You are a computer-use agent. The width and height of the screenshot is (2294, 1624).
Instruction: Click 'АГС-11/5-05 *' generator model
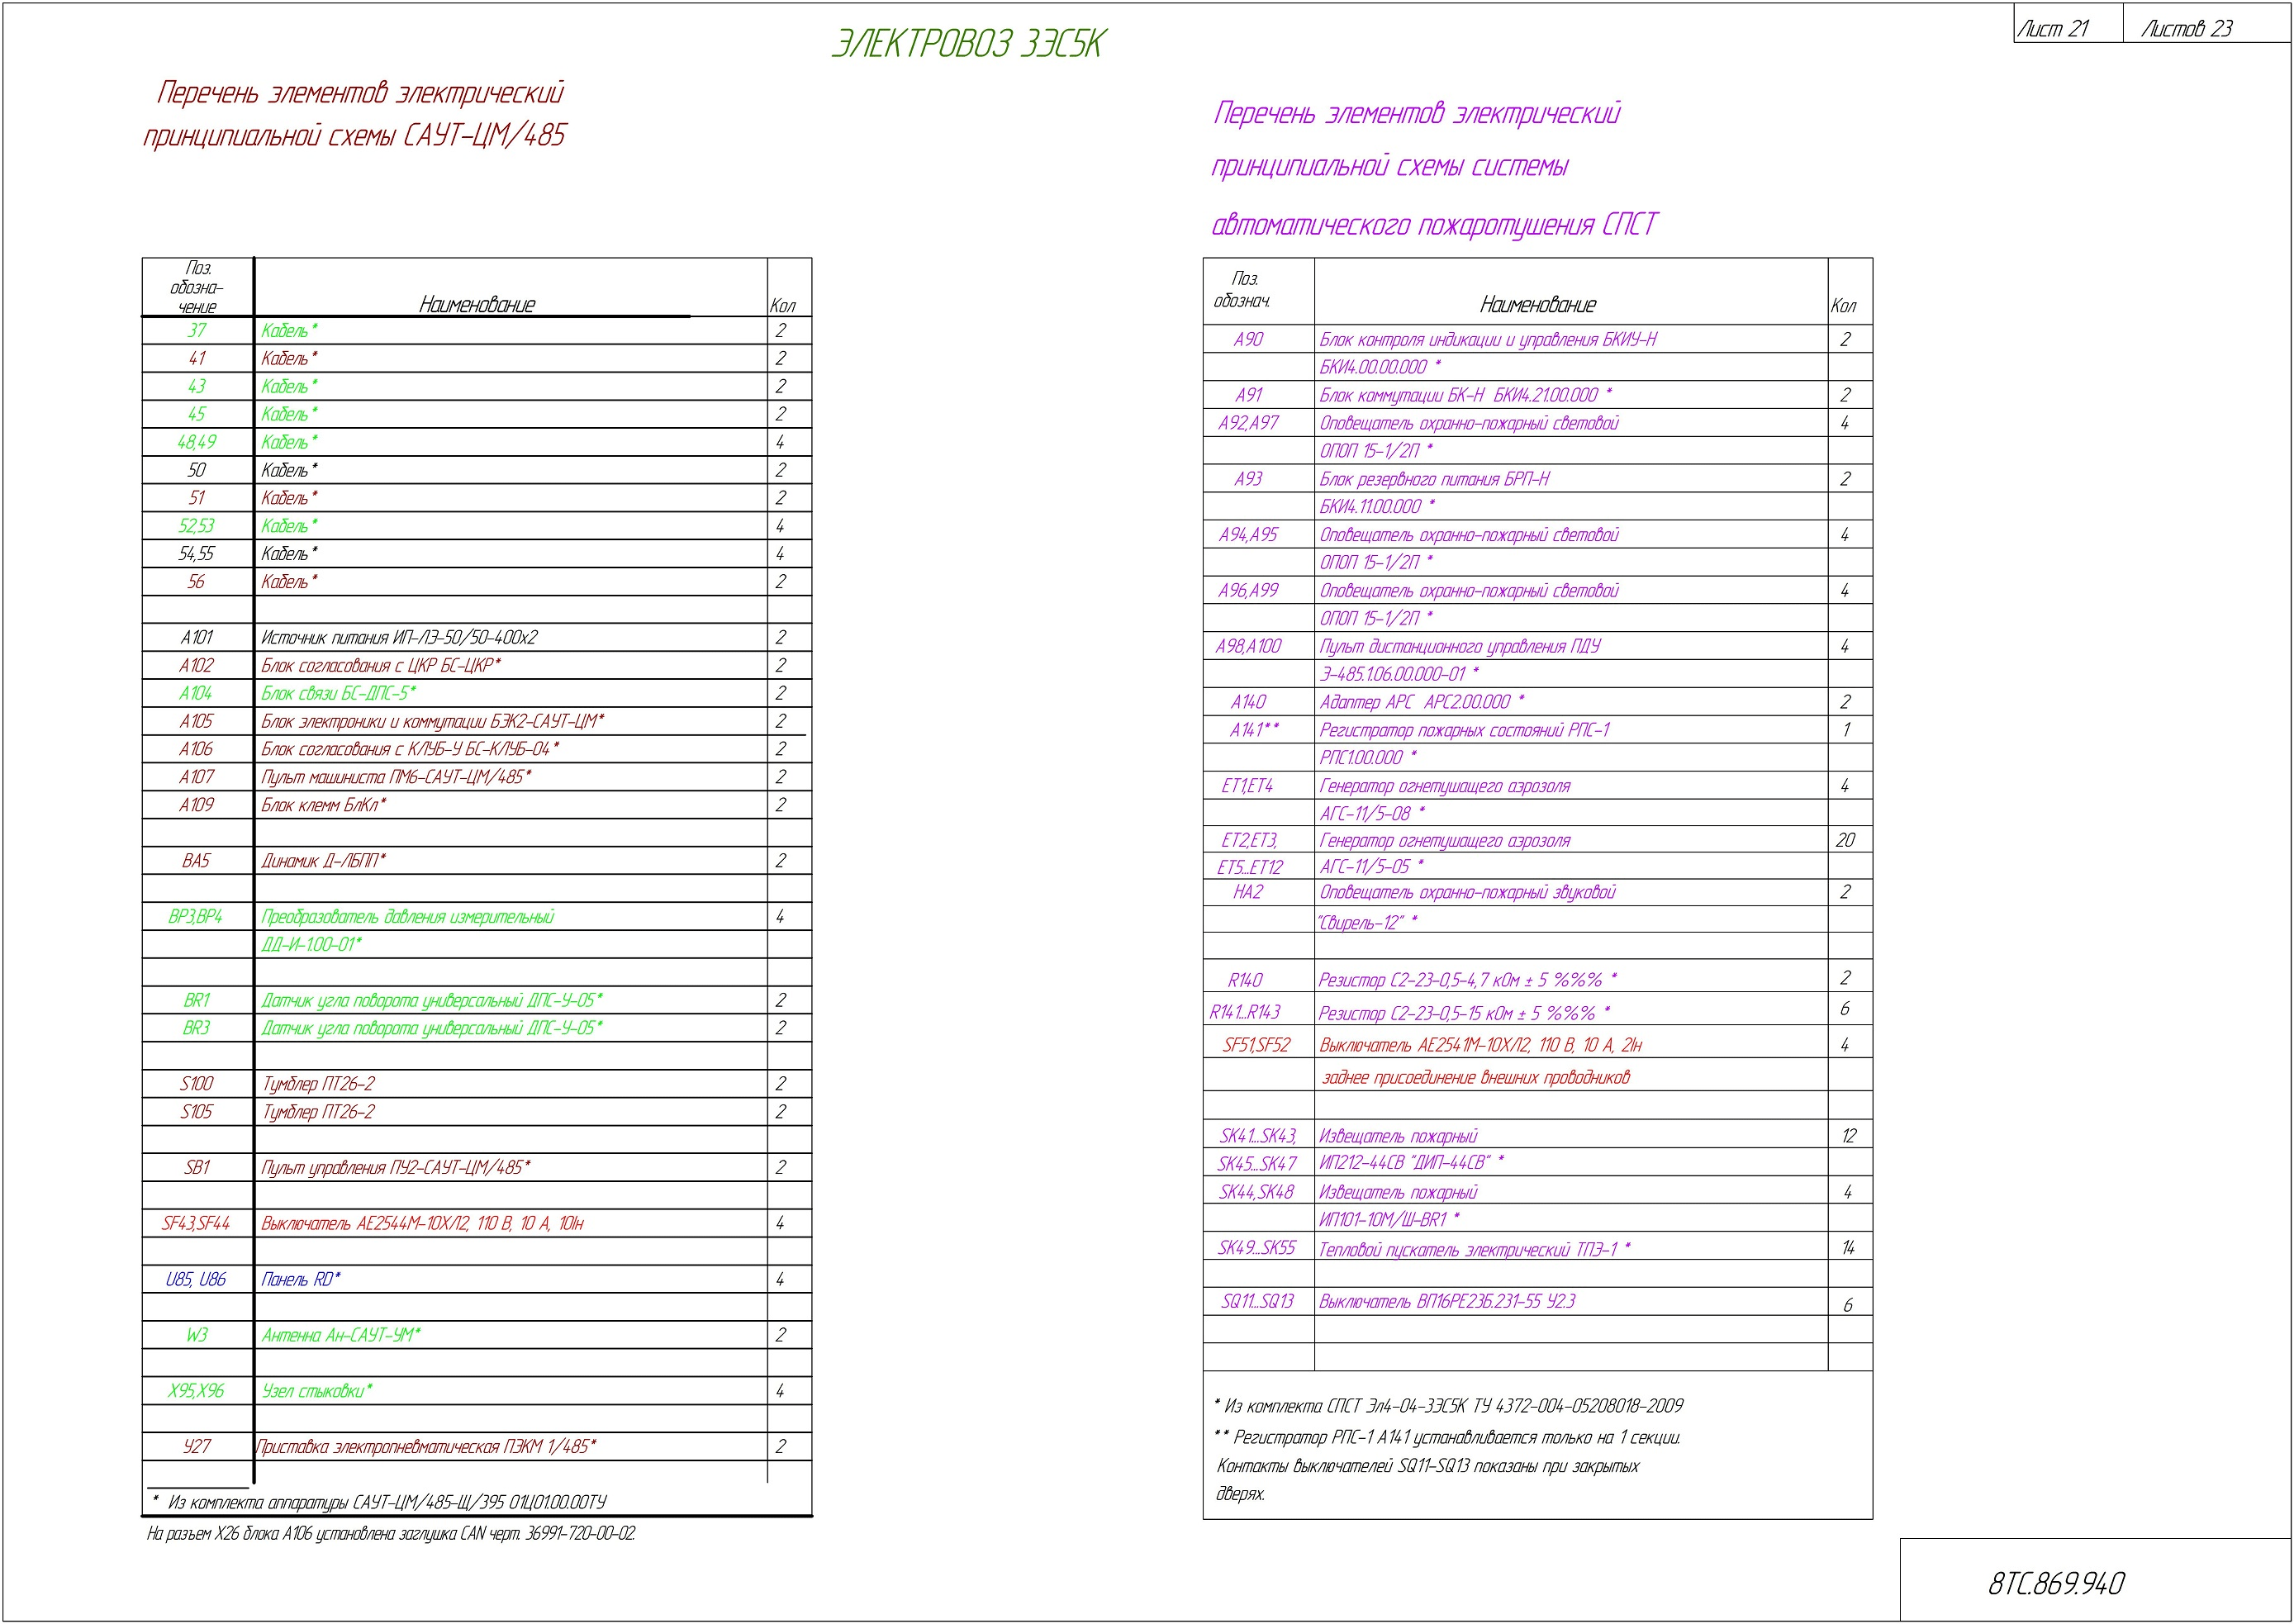(1372, 867)
